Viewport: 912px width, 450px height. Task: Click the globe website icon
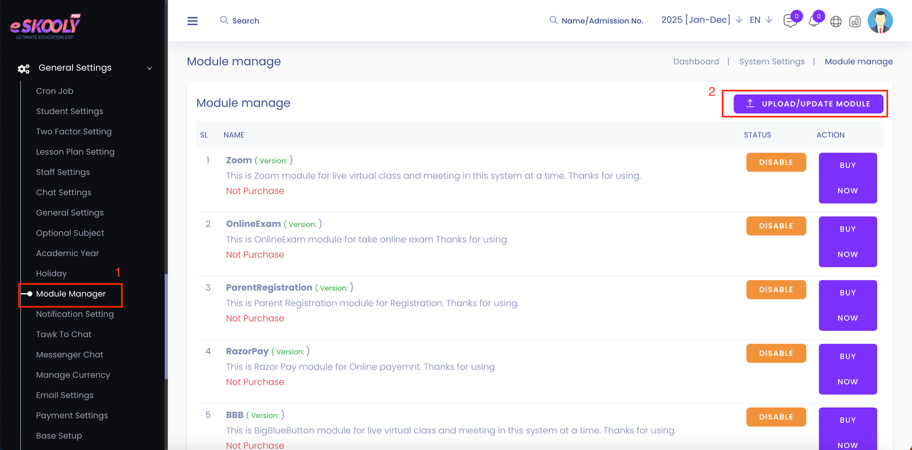tap(836, 22)
